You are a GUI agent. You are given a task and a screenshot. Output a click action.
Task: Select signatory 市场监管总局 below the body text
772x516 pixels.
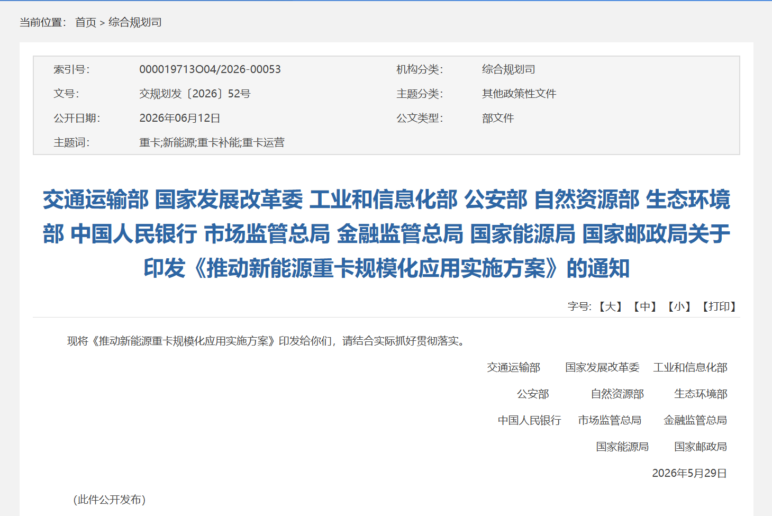pyautogui.click(x=610, y=420)
